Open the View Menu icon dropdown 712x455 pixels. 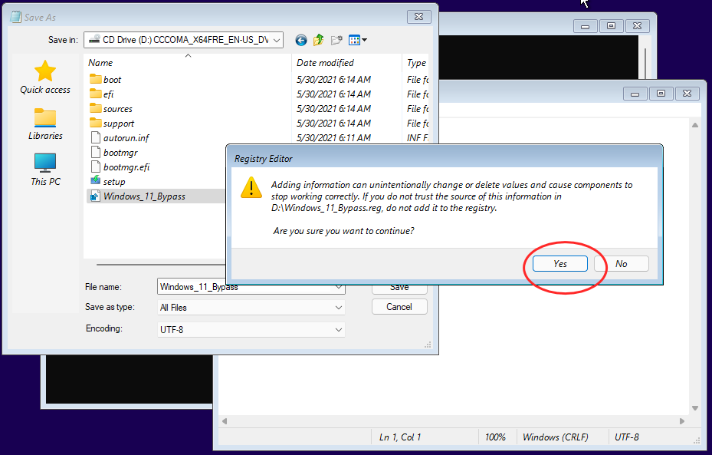point(358,40)
